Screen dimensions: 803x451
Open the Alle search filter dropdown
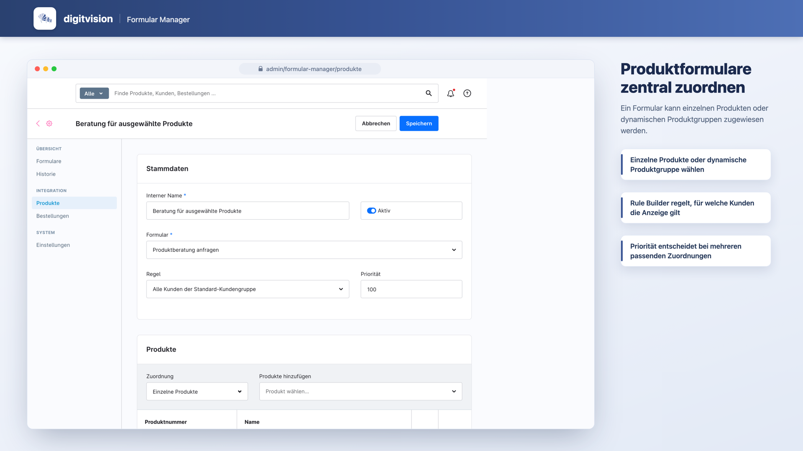[94, 94]
